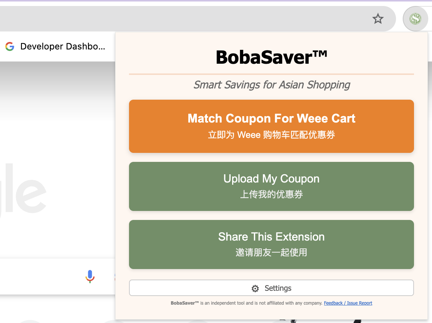Select Match Coupon For Weee Cart
This screenshot has height=323, width=432.
[x=271, y=126]
